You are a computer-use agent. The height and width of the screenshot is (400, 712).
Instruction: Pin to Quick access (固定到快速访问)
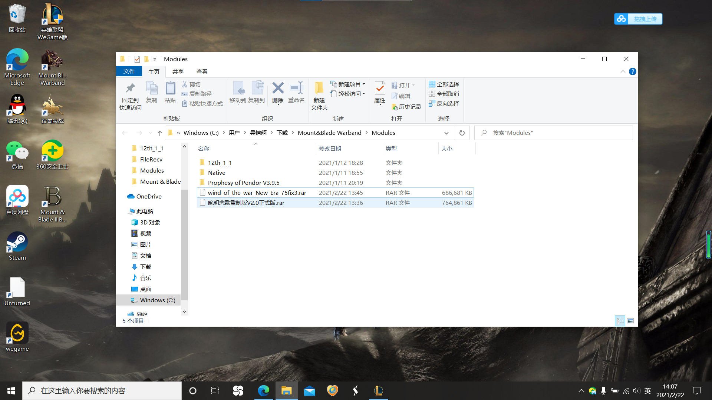click(130, 96)
